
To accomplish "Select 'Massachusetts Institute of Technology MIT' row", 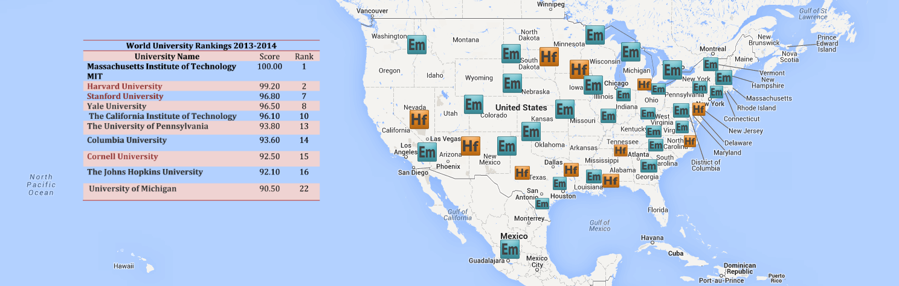I will pos(201,71).
